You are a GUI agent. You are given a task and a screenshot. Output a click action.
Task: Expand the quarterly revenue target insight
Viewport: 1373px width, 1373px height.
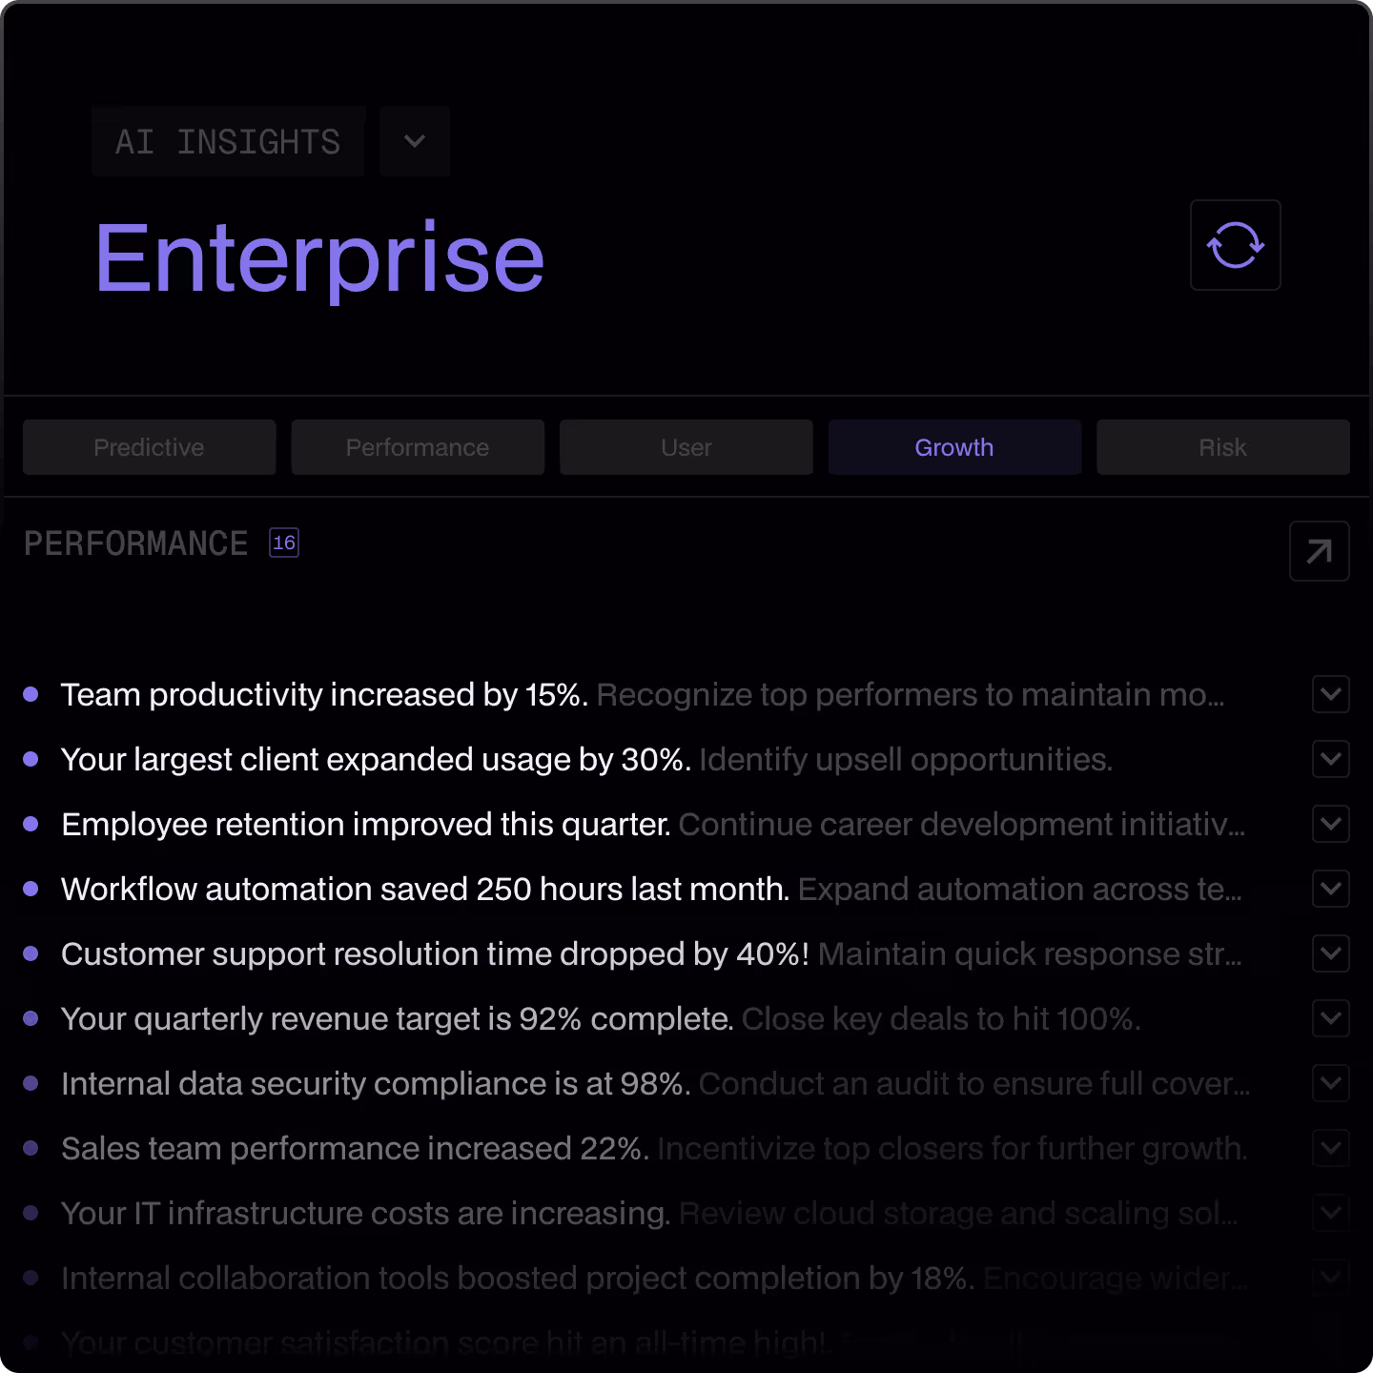(1330, 1018)
